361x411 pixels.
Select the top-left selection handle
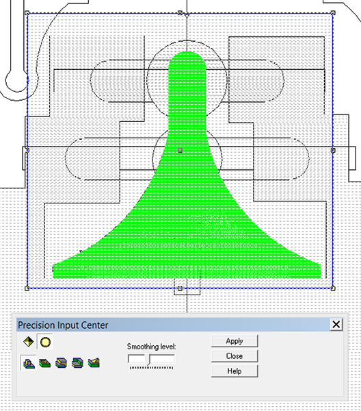[x=27, y=12]
